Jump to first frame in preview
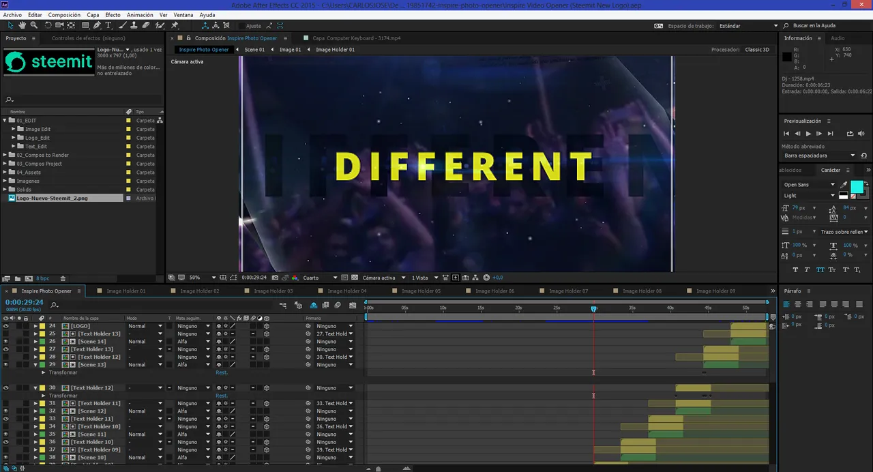 pos(786,134)
